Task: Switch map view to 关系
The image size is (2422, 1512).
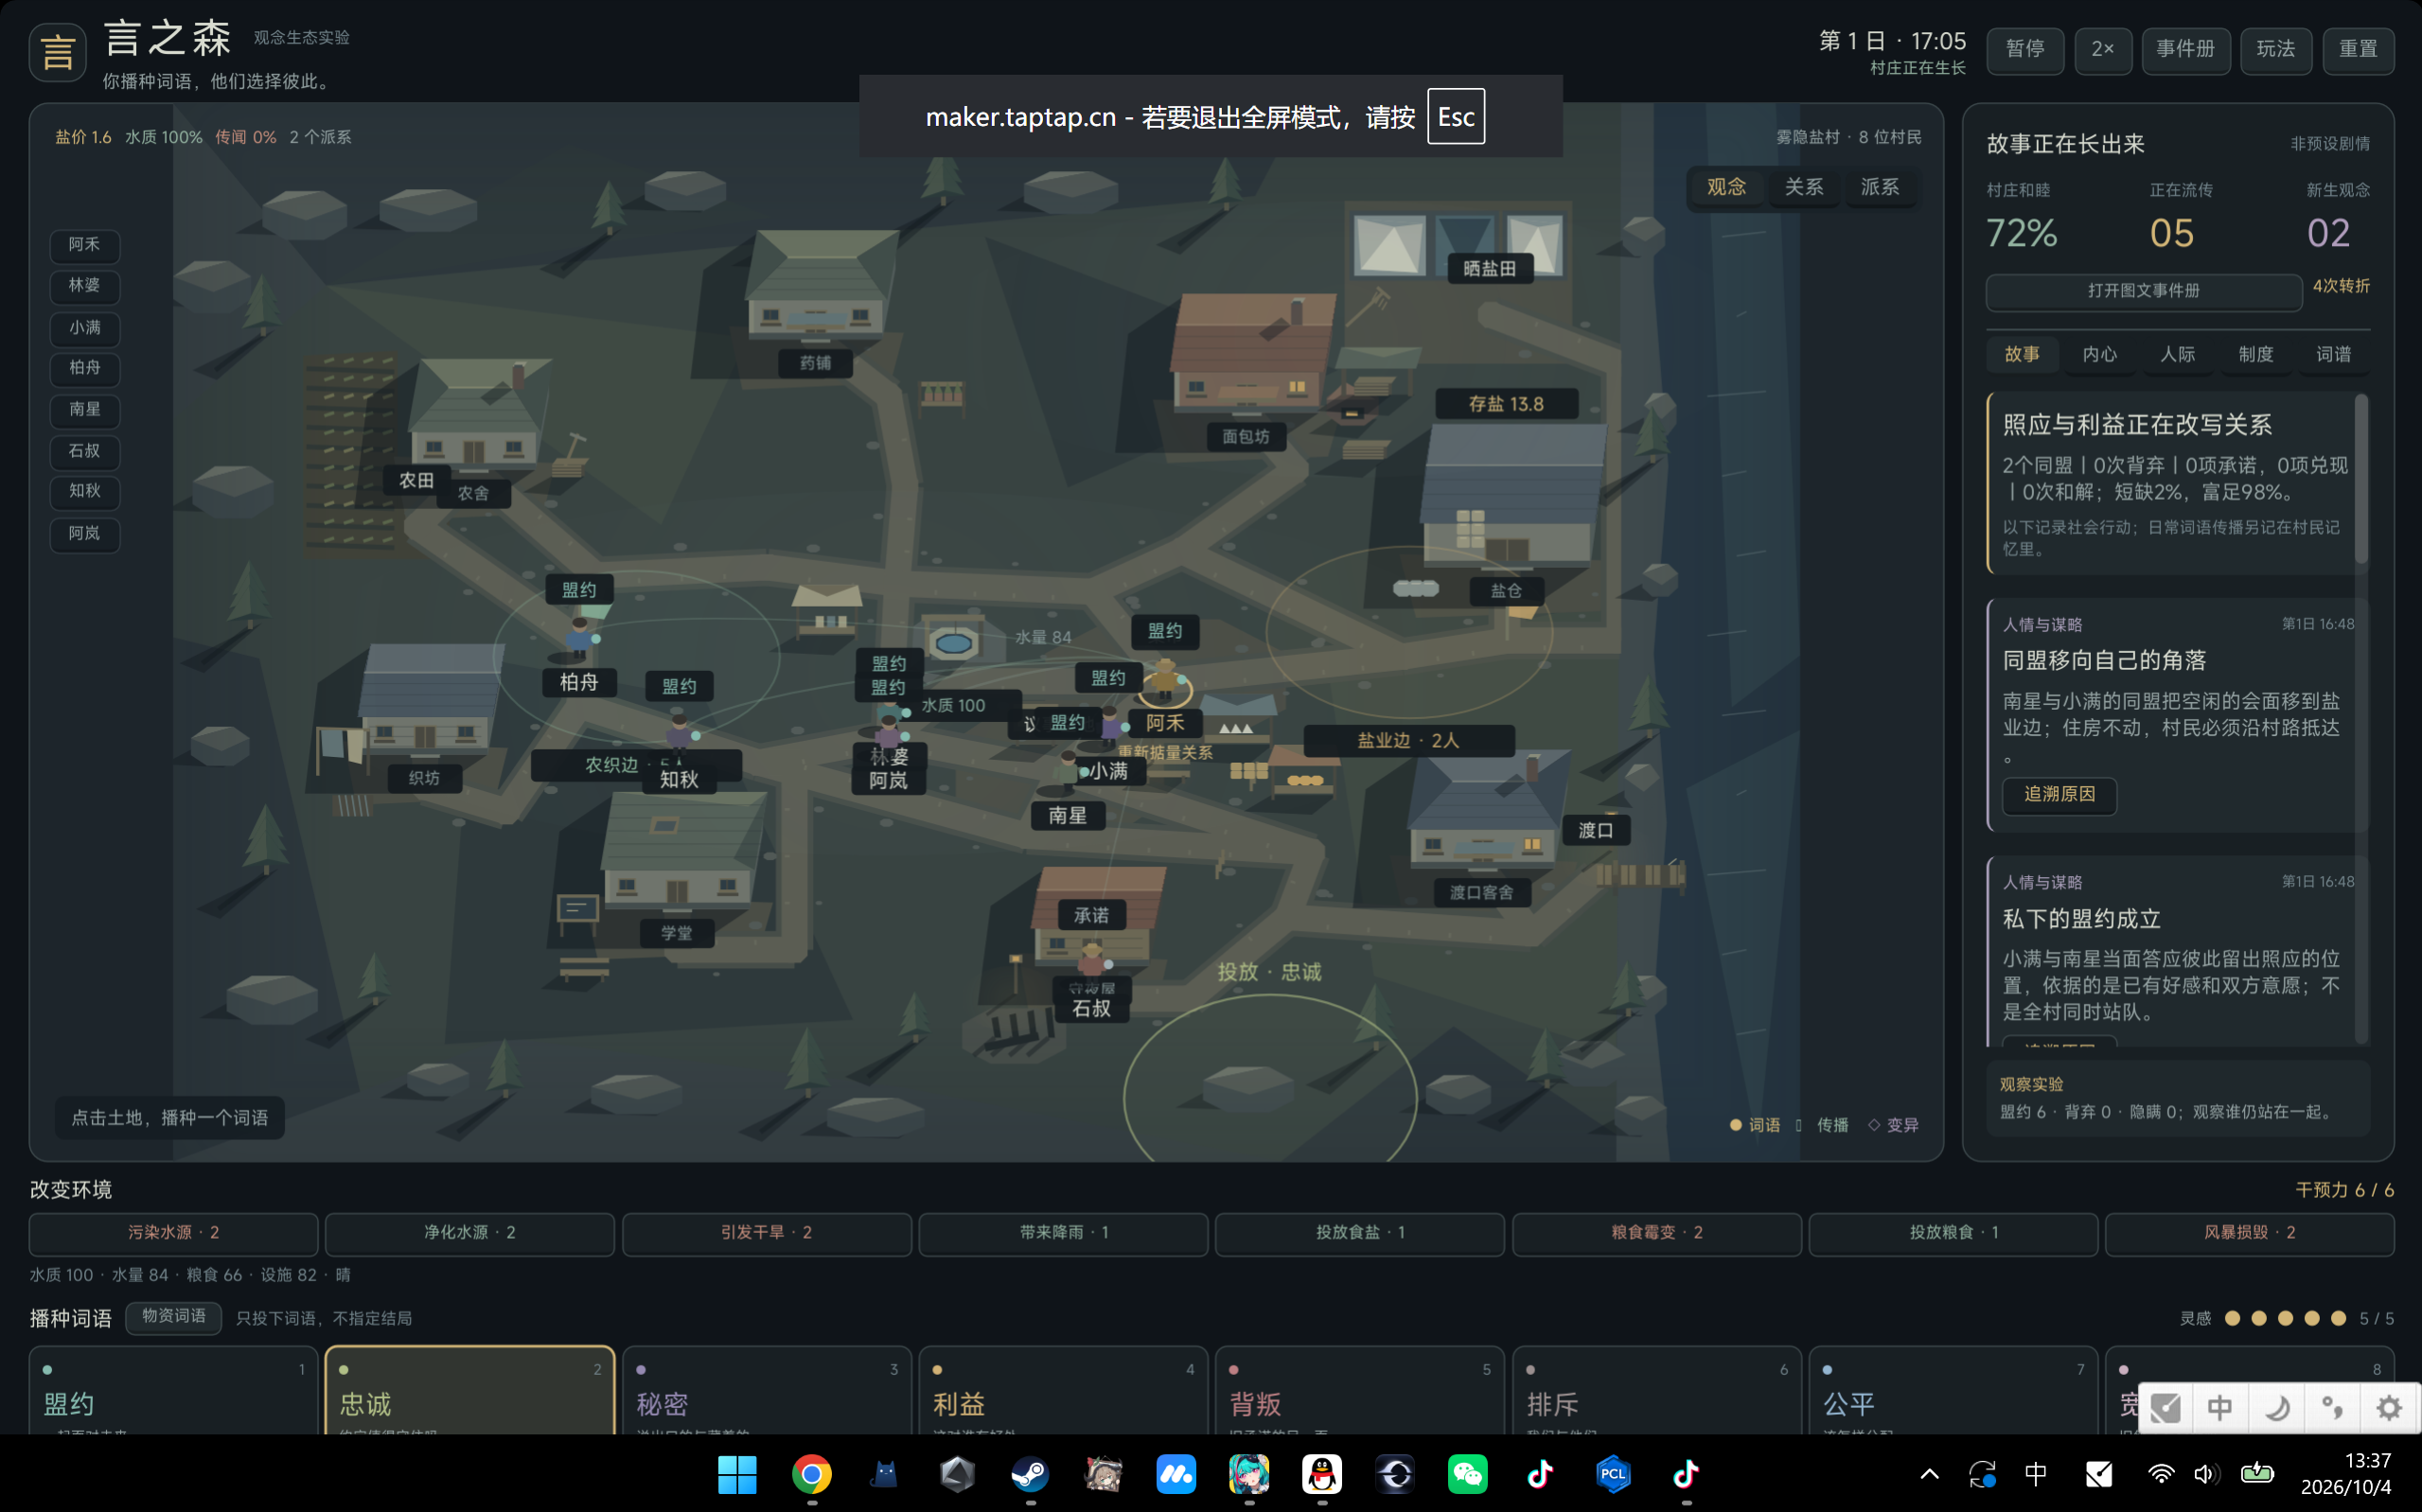Action: pyautogui.click(x=1804, y=187)
